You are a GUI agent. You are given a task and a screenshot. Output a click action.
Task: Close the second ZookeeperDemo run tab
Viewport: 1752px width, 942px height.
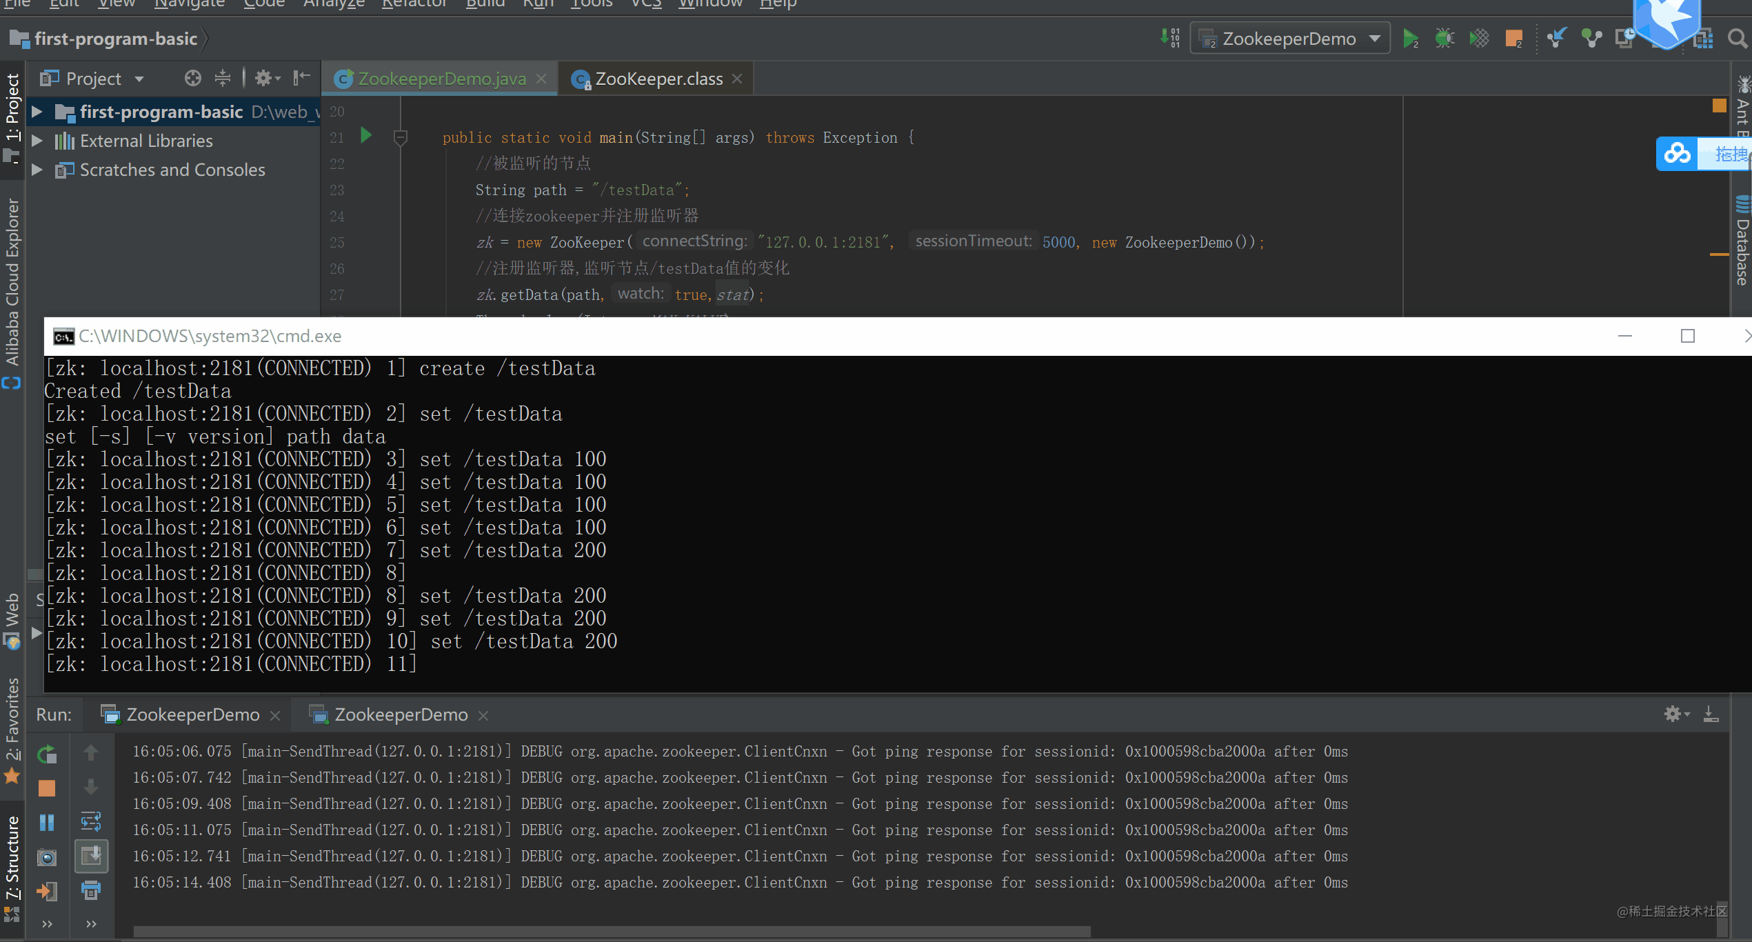(483, 716)
